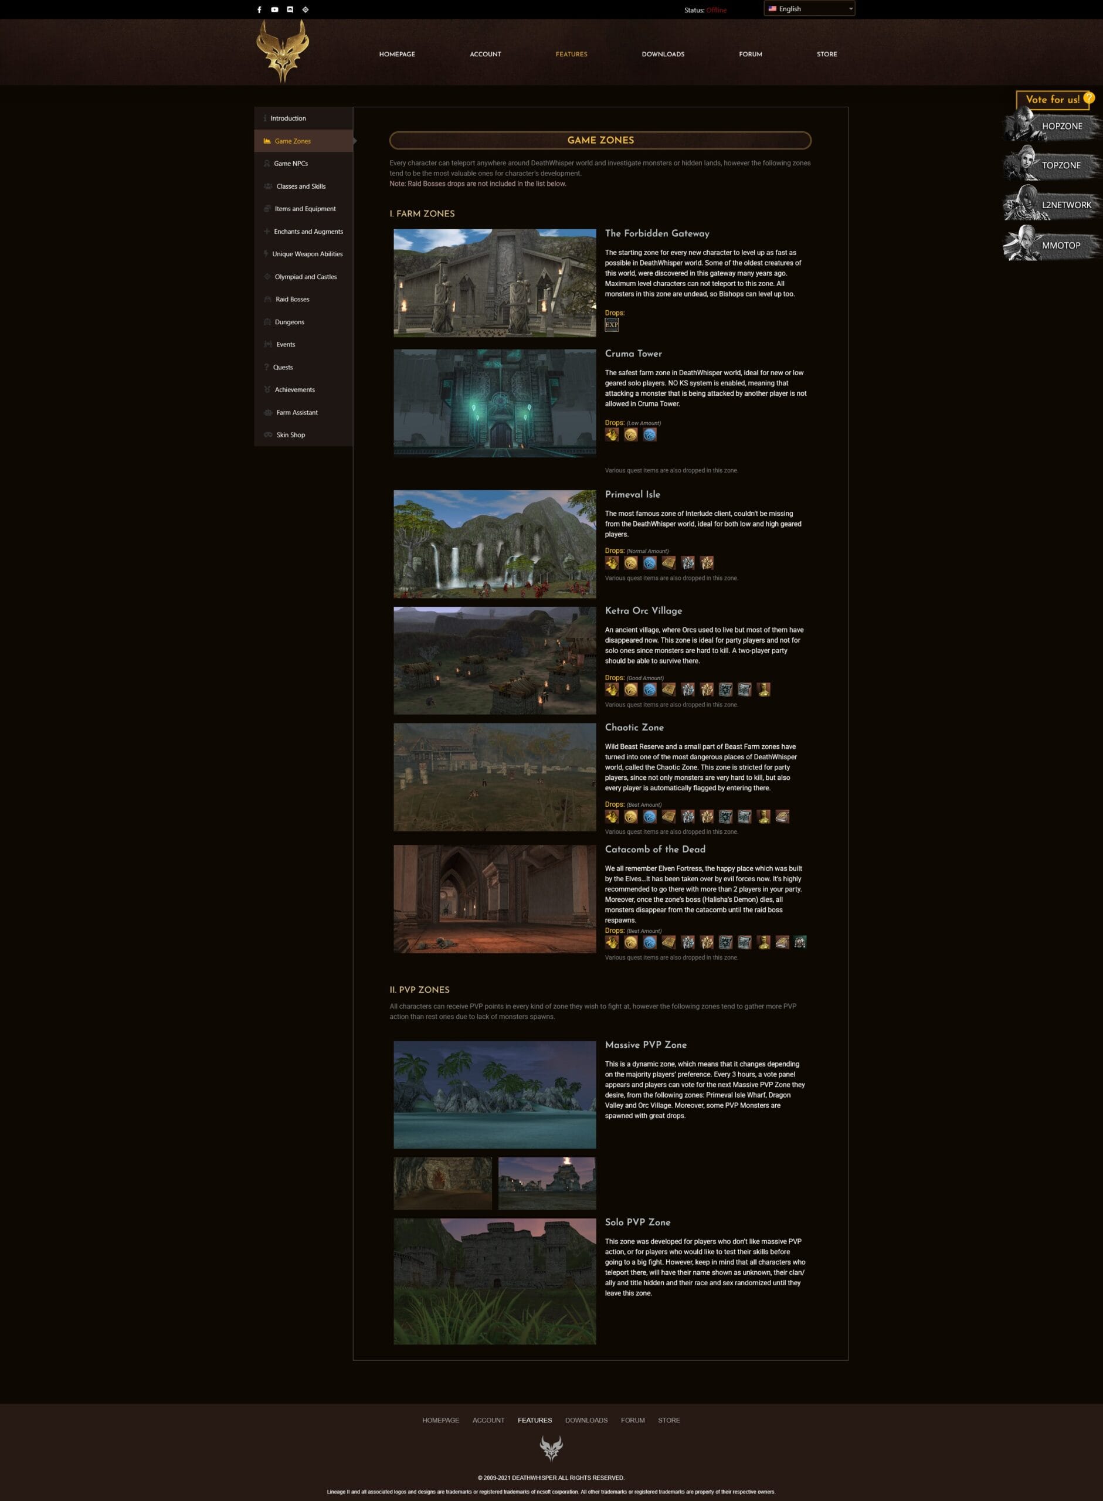Open the English language dropdown

pos(809,9)
